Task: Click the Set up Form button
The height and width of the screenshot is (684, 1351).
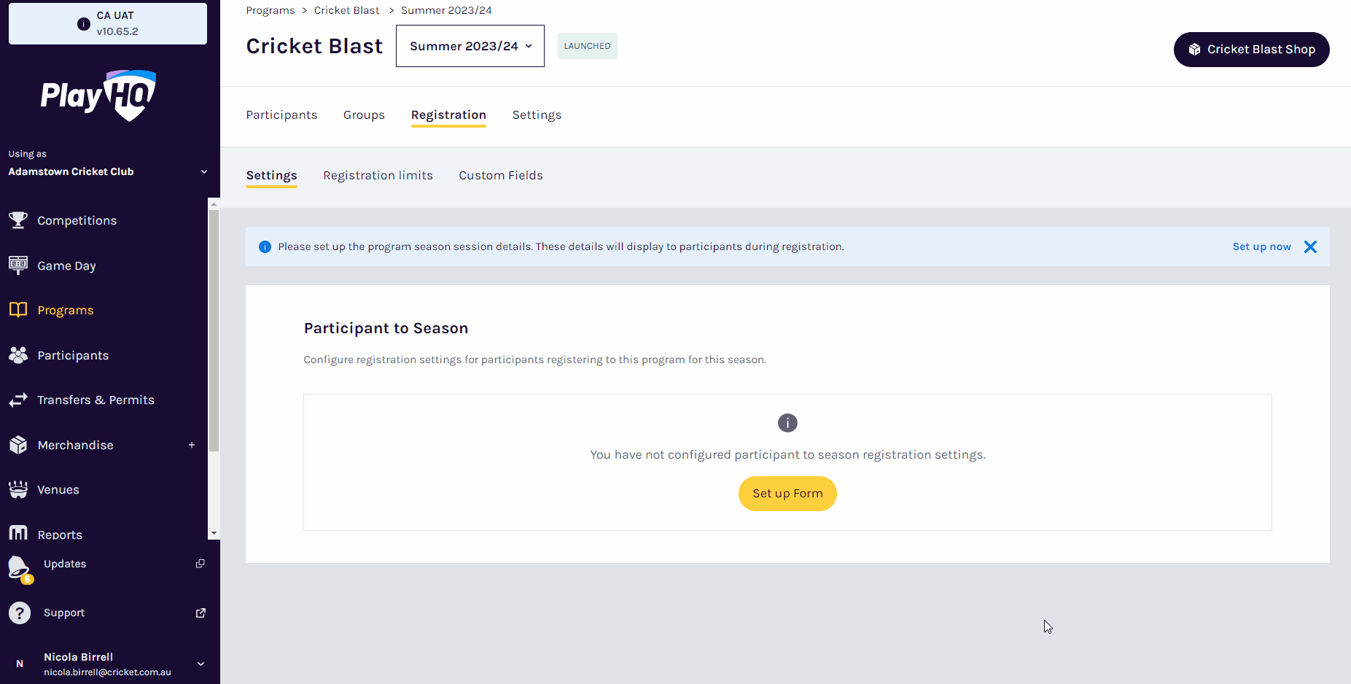Action: click(787, 494)
